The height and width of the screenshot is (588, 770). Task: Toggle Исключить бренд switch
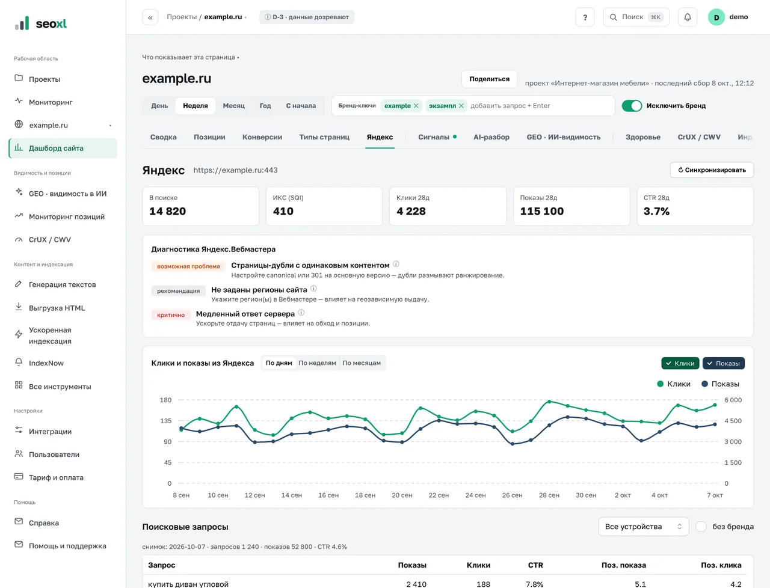tap(632, 106)
